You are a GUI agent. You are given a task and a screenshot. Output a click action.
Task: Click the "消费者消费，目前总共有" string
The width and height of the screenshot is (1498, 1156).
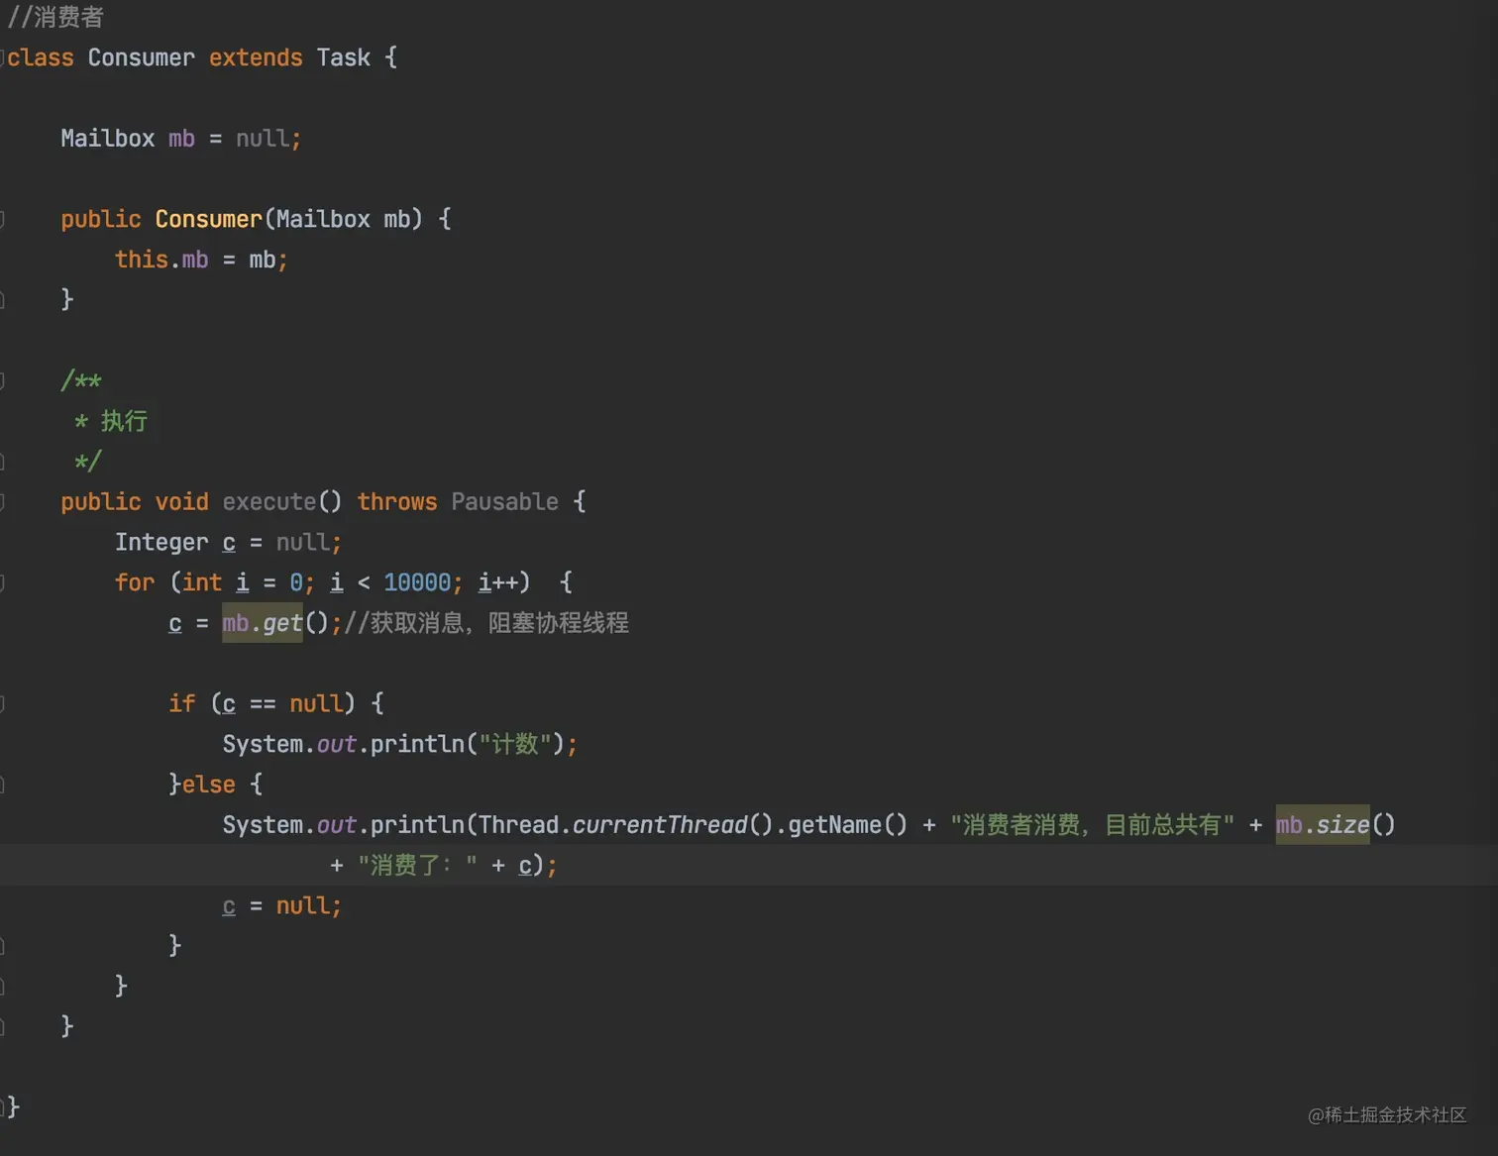(x=1092, y=825)
